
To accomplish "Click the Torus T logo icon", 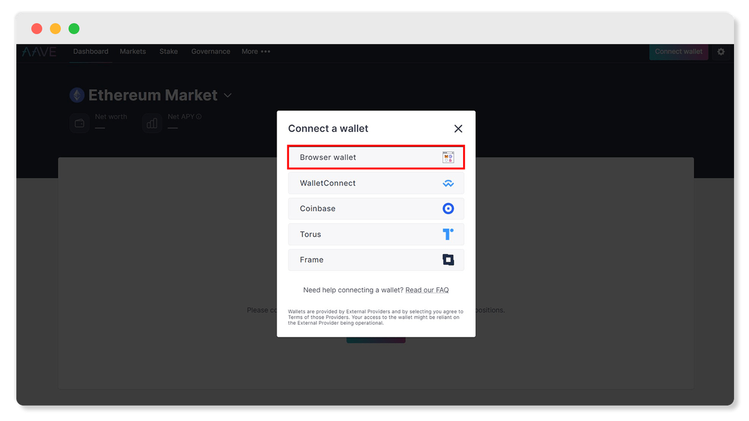I will [x=448, y=234].
